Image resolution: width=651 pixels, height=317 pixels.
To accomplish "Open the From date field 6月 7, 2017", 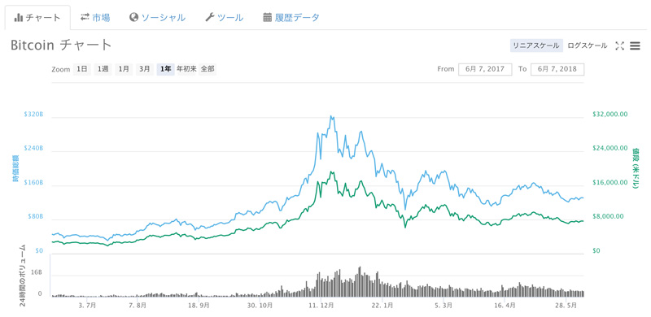I will pyautogui.click(x=484, y=69).
